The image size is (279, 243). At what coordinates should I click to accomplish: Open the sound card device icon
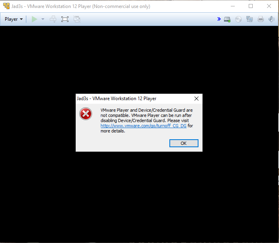click(x=271, y=19)
